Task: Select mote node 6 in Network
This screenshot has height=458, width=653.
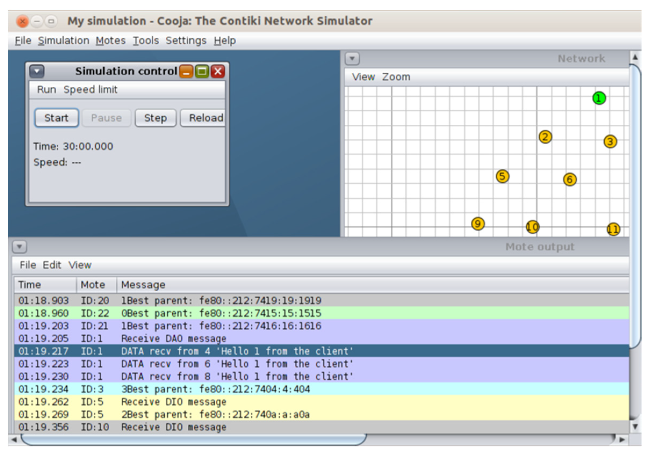Action: pyautogui.click(x=570, y=179)
